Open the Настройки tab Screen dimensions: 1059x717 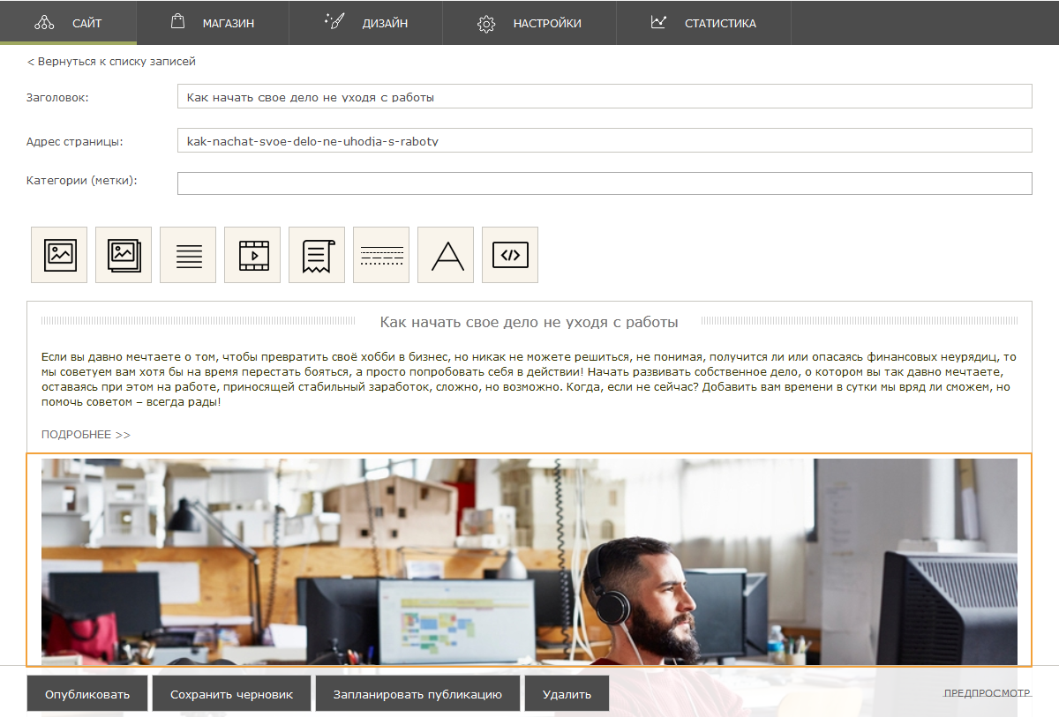[529, 23]
